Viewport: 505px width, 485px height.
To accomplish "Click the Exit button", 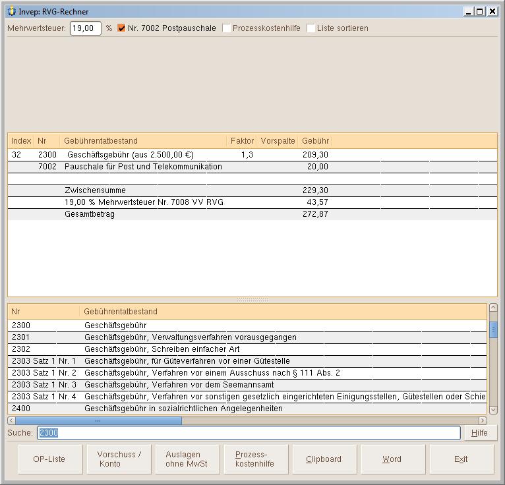I will [462, 459].
